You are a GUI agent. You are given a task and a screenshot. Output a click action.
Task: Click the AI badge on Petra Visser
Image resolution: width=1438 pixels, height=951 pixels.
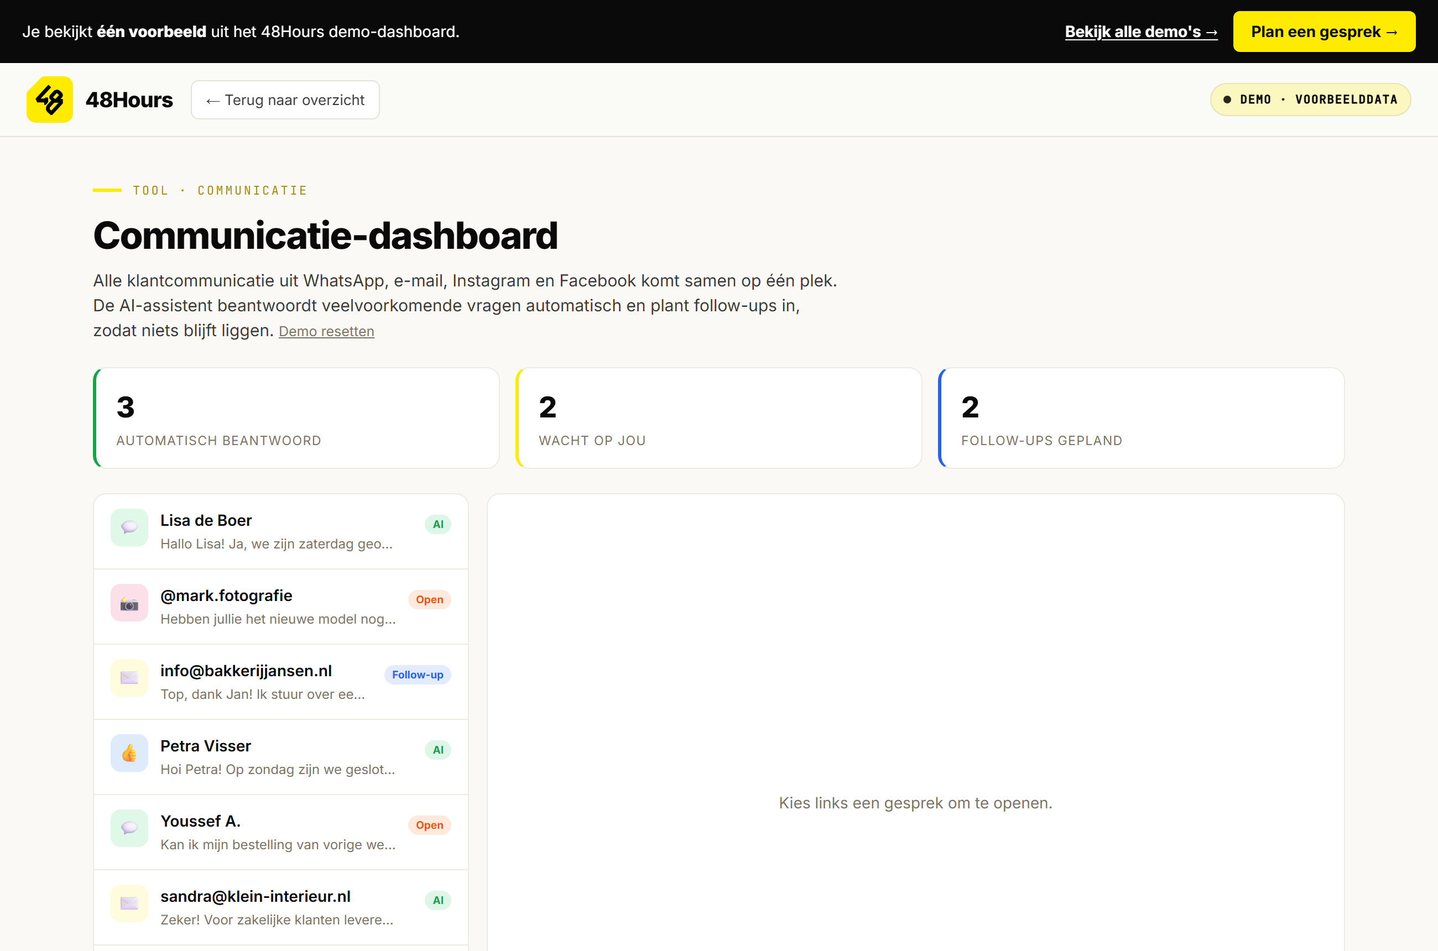(x=437, y=750)
